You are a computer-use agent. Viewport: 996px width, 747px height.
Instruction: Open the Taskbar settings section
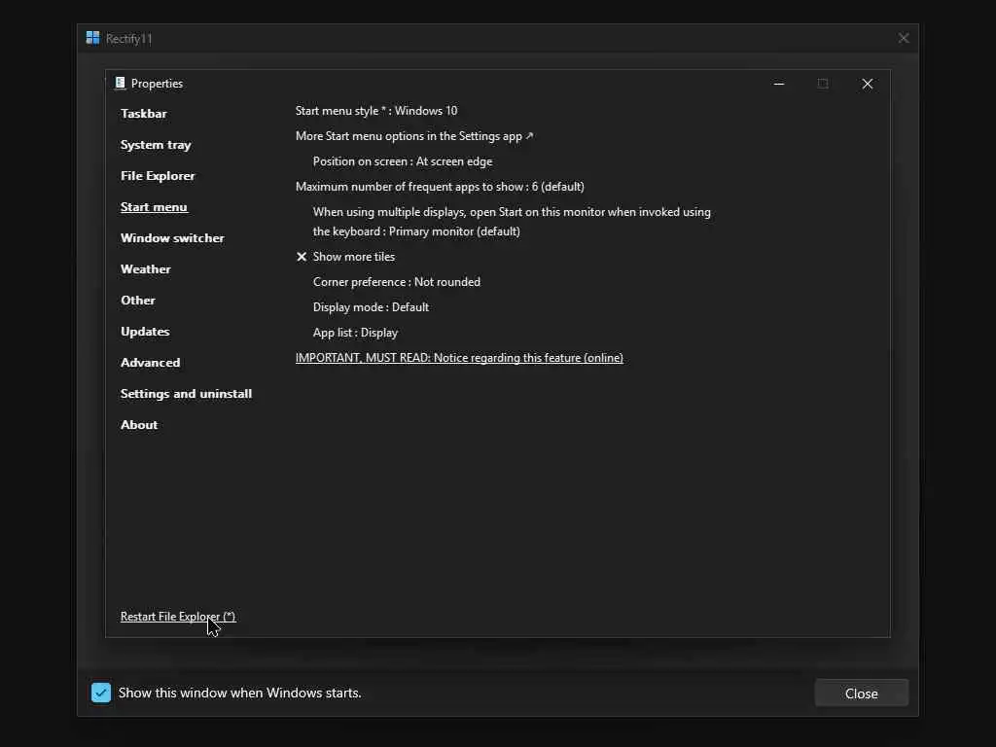144,114
